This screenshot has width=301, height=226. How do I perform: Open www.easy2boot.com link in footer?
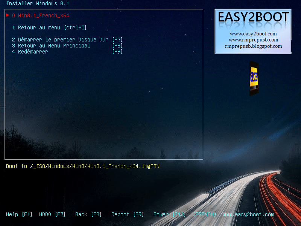pyautogui.click(x=248, y=214)
